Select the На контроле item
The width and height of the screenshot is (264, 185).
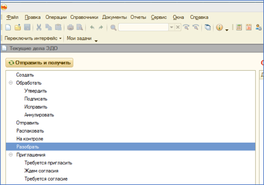point(30,139)
